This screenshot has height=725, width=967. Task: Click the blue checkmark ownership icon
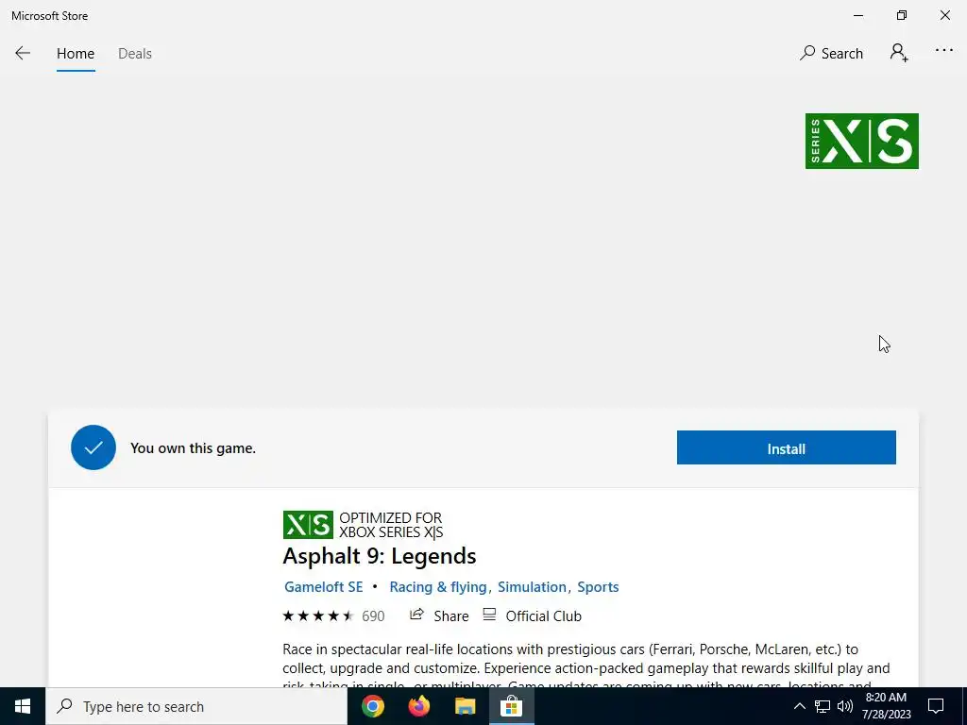(x=93, y=447)
